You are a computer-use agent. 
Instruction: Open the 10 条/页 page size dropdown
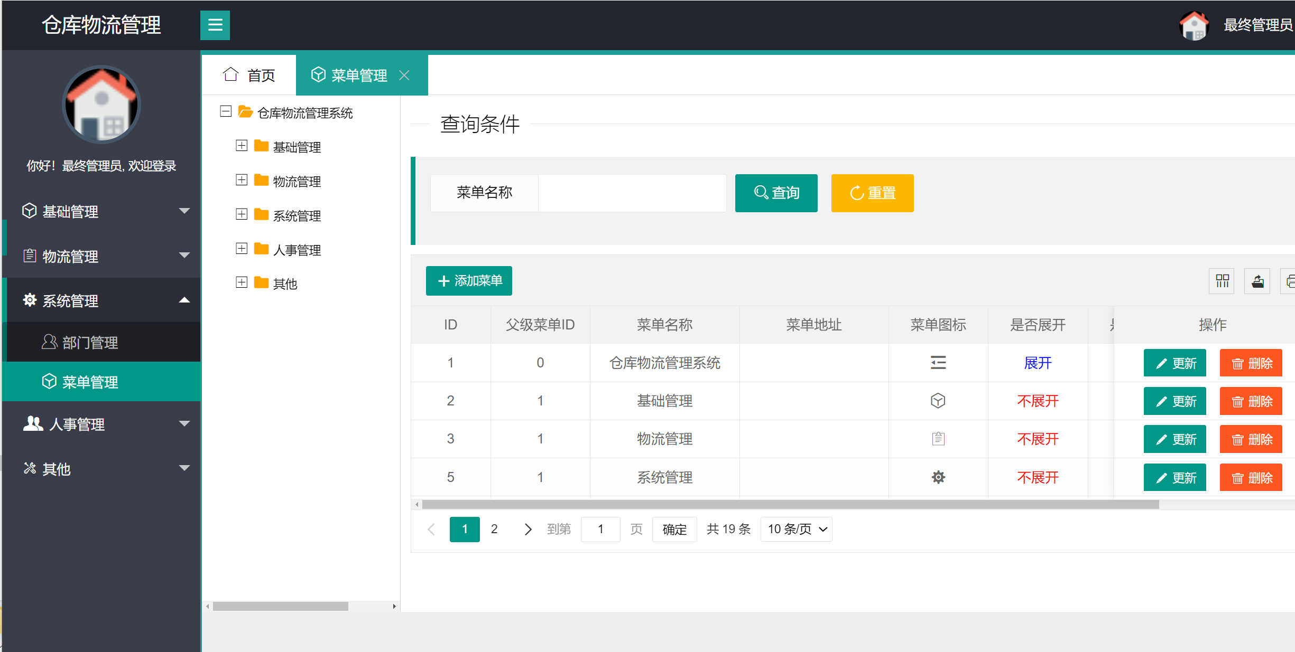click(x=796, y=530)
